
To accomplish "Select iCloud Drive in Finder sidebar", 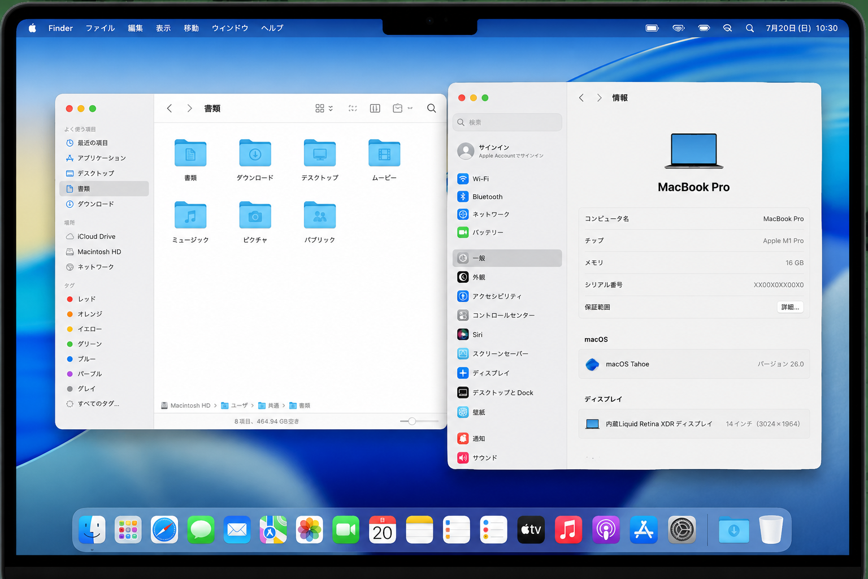I will [x=104, y=236].
